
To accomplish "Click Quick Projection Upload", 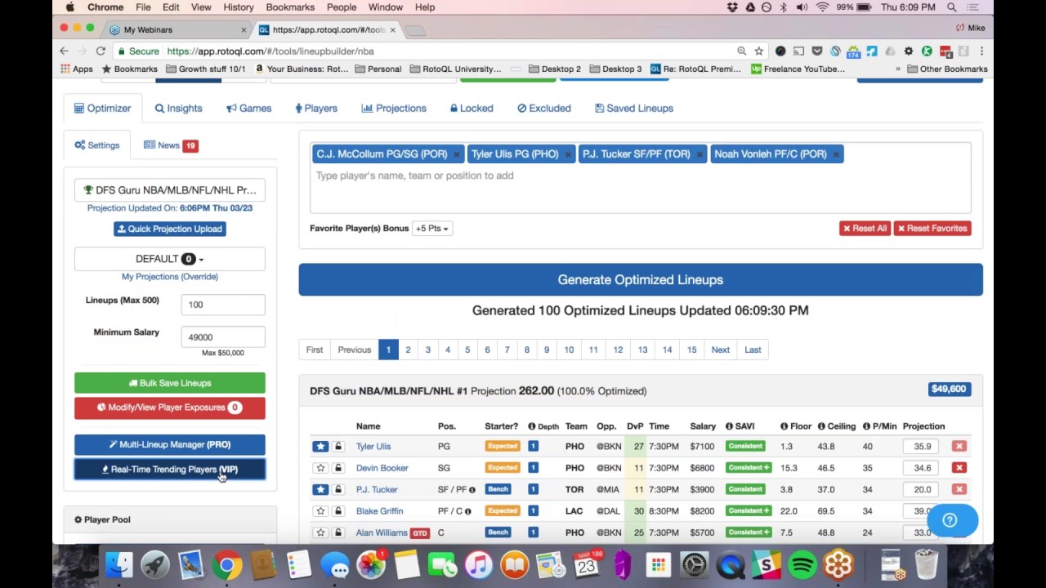I will click(x=170, y=229).
